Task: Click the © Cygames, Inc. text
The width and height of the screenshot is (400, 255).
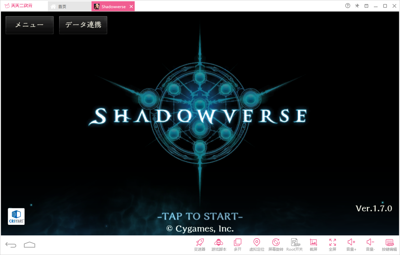Action: point(200,229)
